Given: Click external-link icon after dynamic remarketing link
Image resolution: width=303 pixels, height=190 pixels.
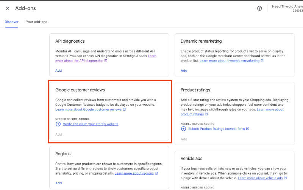Looking at the screenshot, I should point(262,60).
